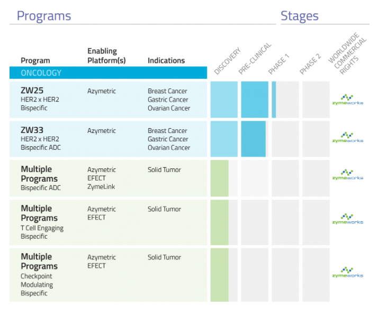Click ZymeLink platform text
Screen dimensions: 387x314
point(101,186)
